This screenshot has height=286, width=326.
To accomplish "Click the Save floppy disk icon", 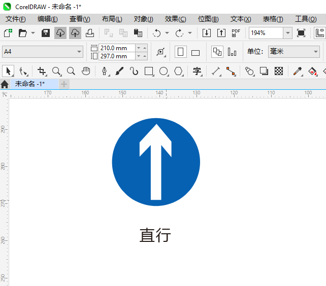I will [x=46, y=33].
